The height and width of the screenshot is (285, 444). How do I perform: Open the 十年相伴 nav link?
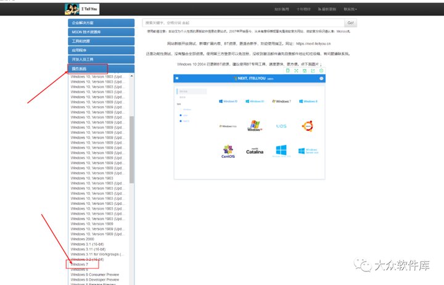click(x=303, y=9)
